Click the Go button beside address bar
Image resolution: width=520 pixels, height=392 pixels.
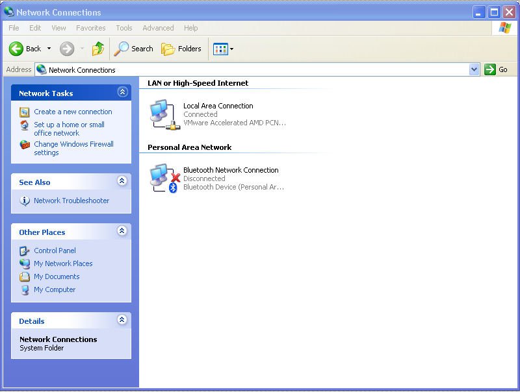tap(496, 69)
